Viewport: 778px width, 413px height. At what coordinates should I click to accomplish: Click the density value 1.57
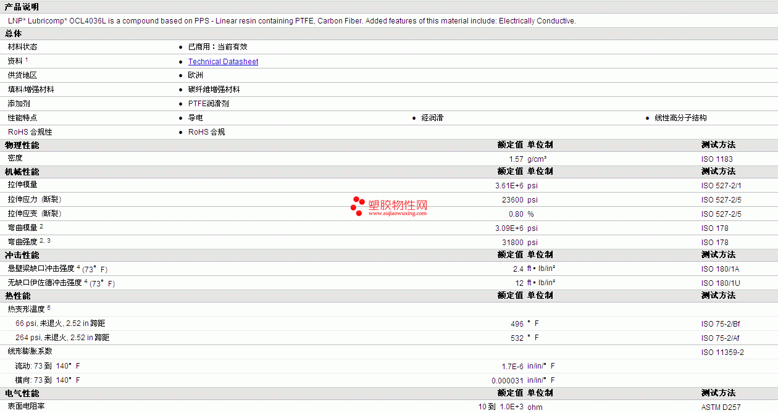(516, 159)
